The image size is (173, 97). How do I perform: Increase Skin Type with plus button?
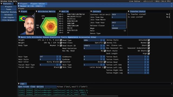coord(104,65)
